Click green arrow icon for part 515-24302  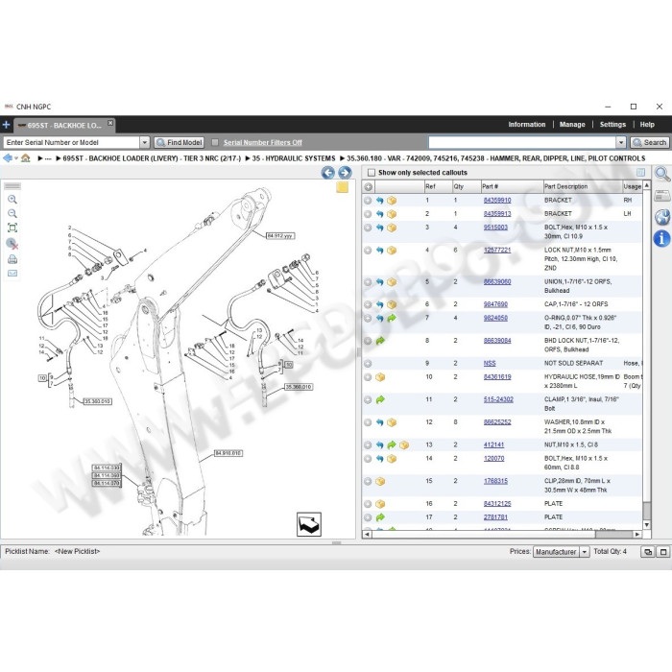click(380, 399)
